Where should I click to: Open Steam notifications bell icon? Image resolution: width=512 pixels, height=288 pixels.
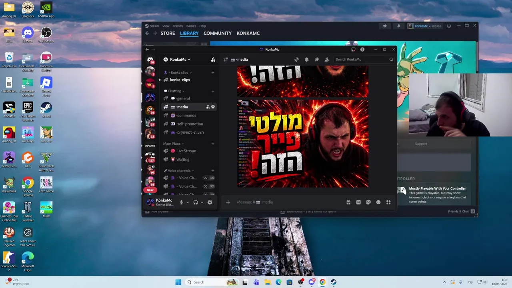tap(398, 26)
